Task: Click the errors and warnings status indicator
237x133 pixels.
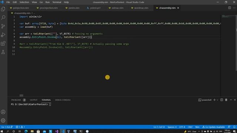Action: [x=20, y=127]
